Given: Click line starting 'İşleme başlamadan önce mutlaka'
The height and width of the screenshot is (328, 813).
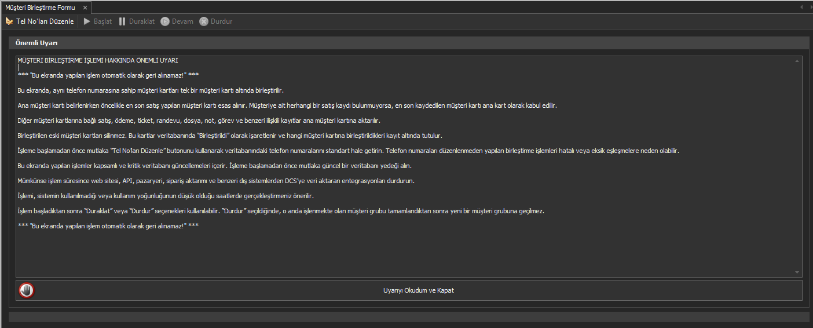Looking at the screenshot, I should tap(348, 151).
